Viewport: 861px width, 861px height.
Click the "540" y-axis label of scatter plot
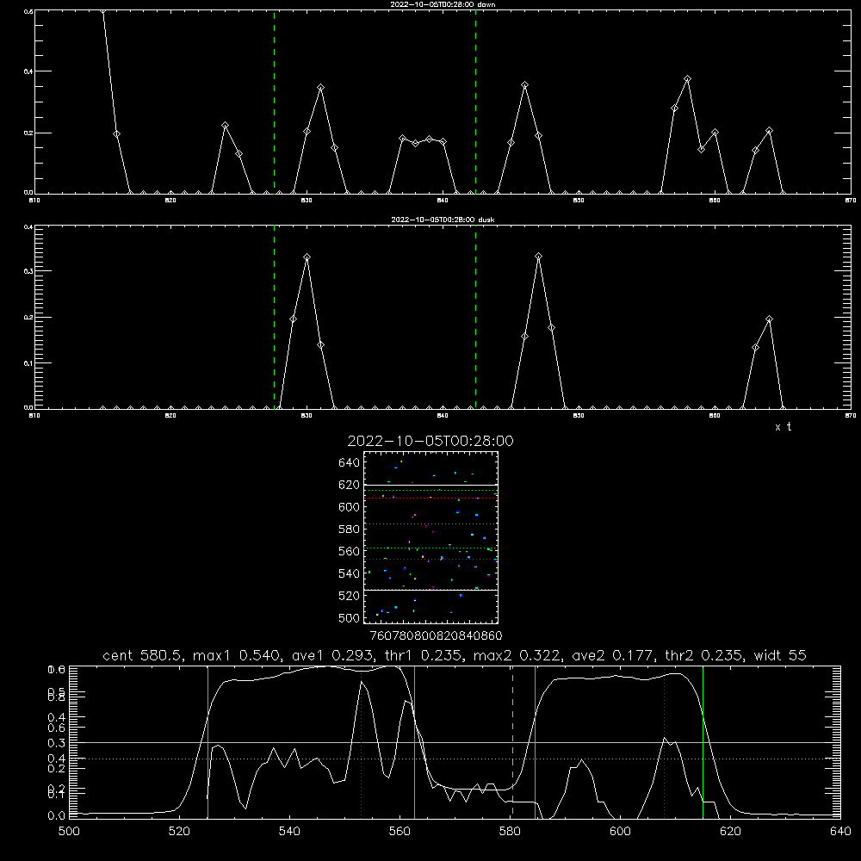coord(349,573)
